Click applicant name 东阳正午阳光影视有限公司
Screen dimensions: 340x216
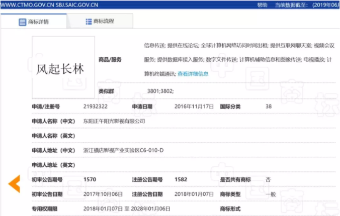pos(114,121)
